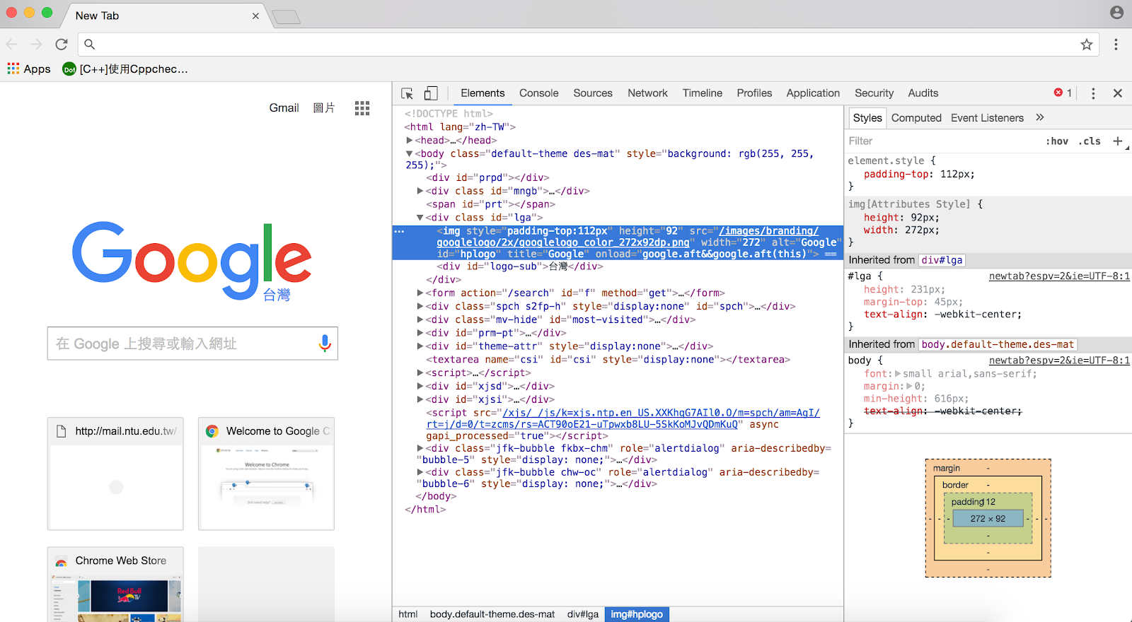
Task: Click the browser forward arrow
Action: pyautogui.click(x=37, y=45)
